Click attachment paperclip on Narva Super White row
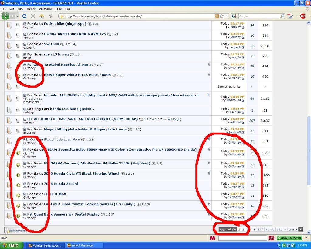 coord(209,74)
